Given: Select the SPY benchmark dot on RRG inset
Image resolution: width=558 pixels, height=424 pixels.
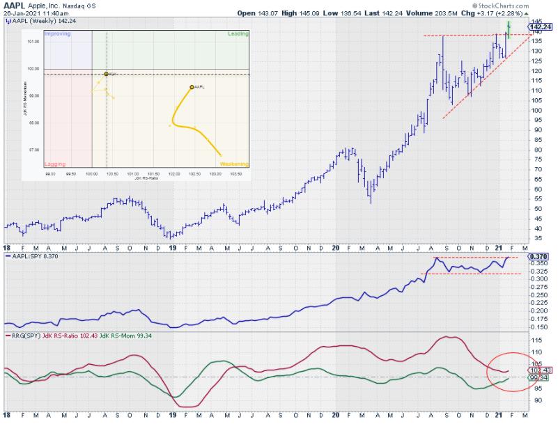Looking at the screenshot, I should tap(106, 74).
